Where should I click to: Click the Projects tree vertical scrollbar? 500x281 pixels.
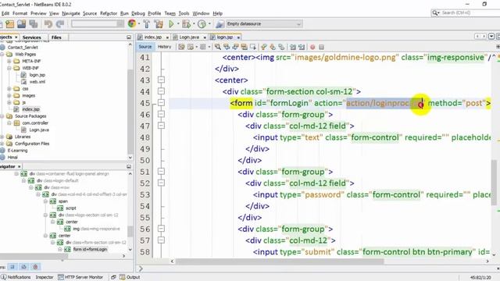click(130, 112)
